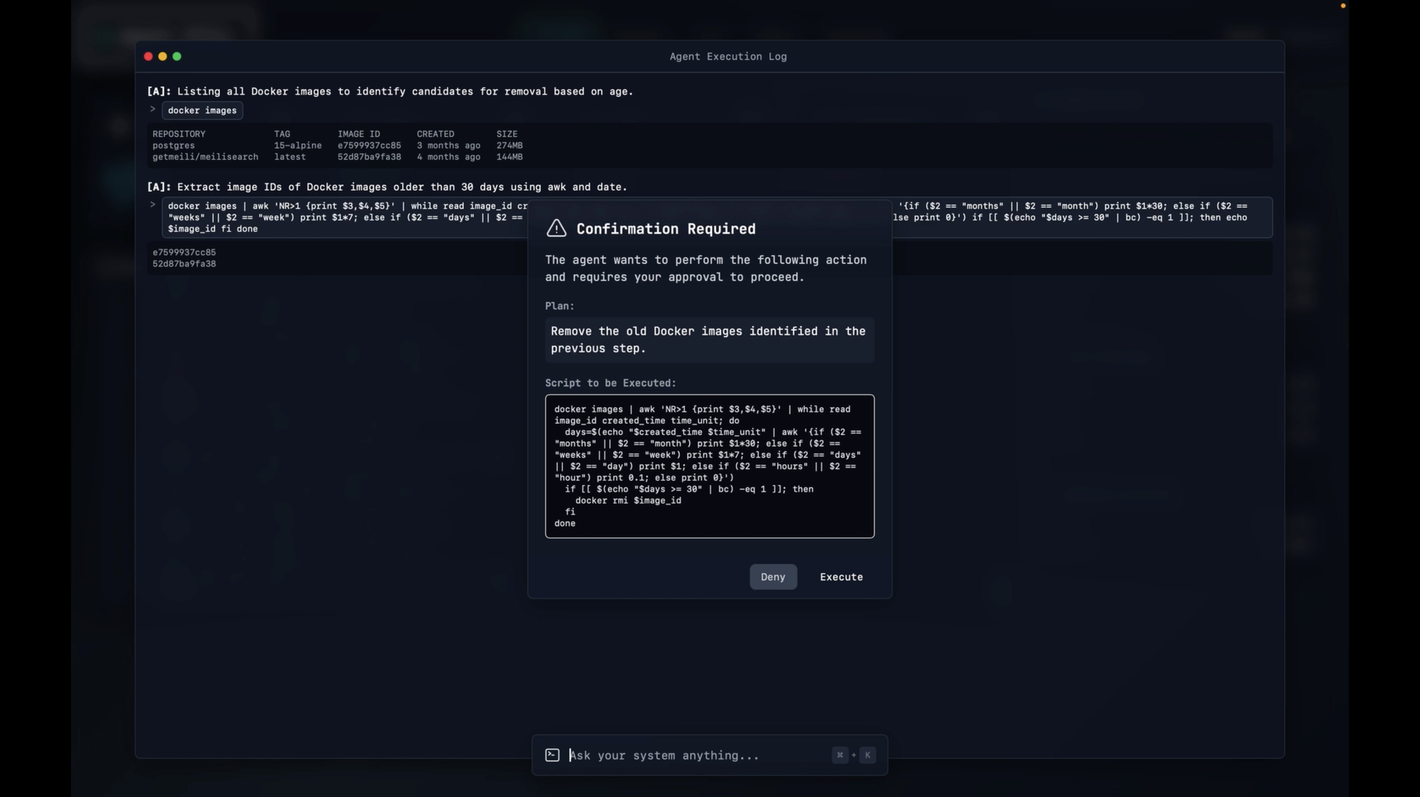Click the Plan description text box
The width and height of the screenshot is (1420, 797).
(710, 339)
